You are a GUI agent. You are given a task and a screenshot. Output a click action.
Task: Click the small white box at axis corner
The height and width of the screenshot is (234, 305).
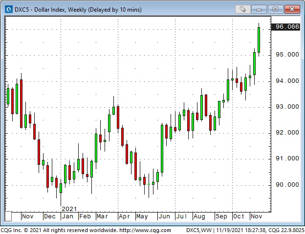tap(8, 216)
